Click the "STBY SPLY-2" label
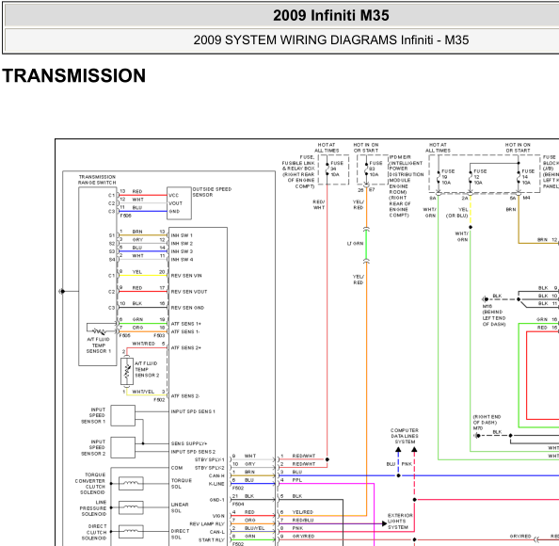This screenshot has width=559, height=546. point(210,468)
